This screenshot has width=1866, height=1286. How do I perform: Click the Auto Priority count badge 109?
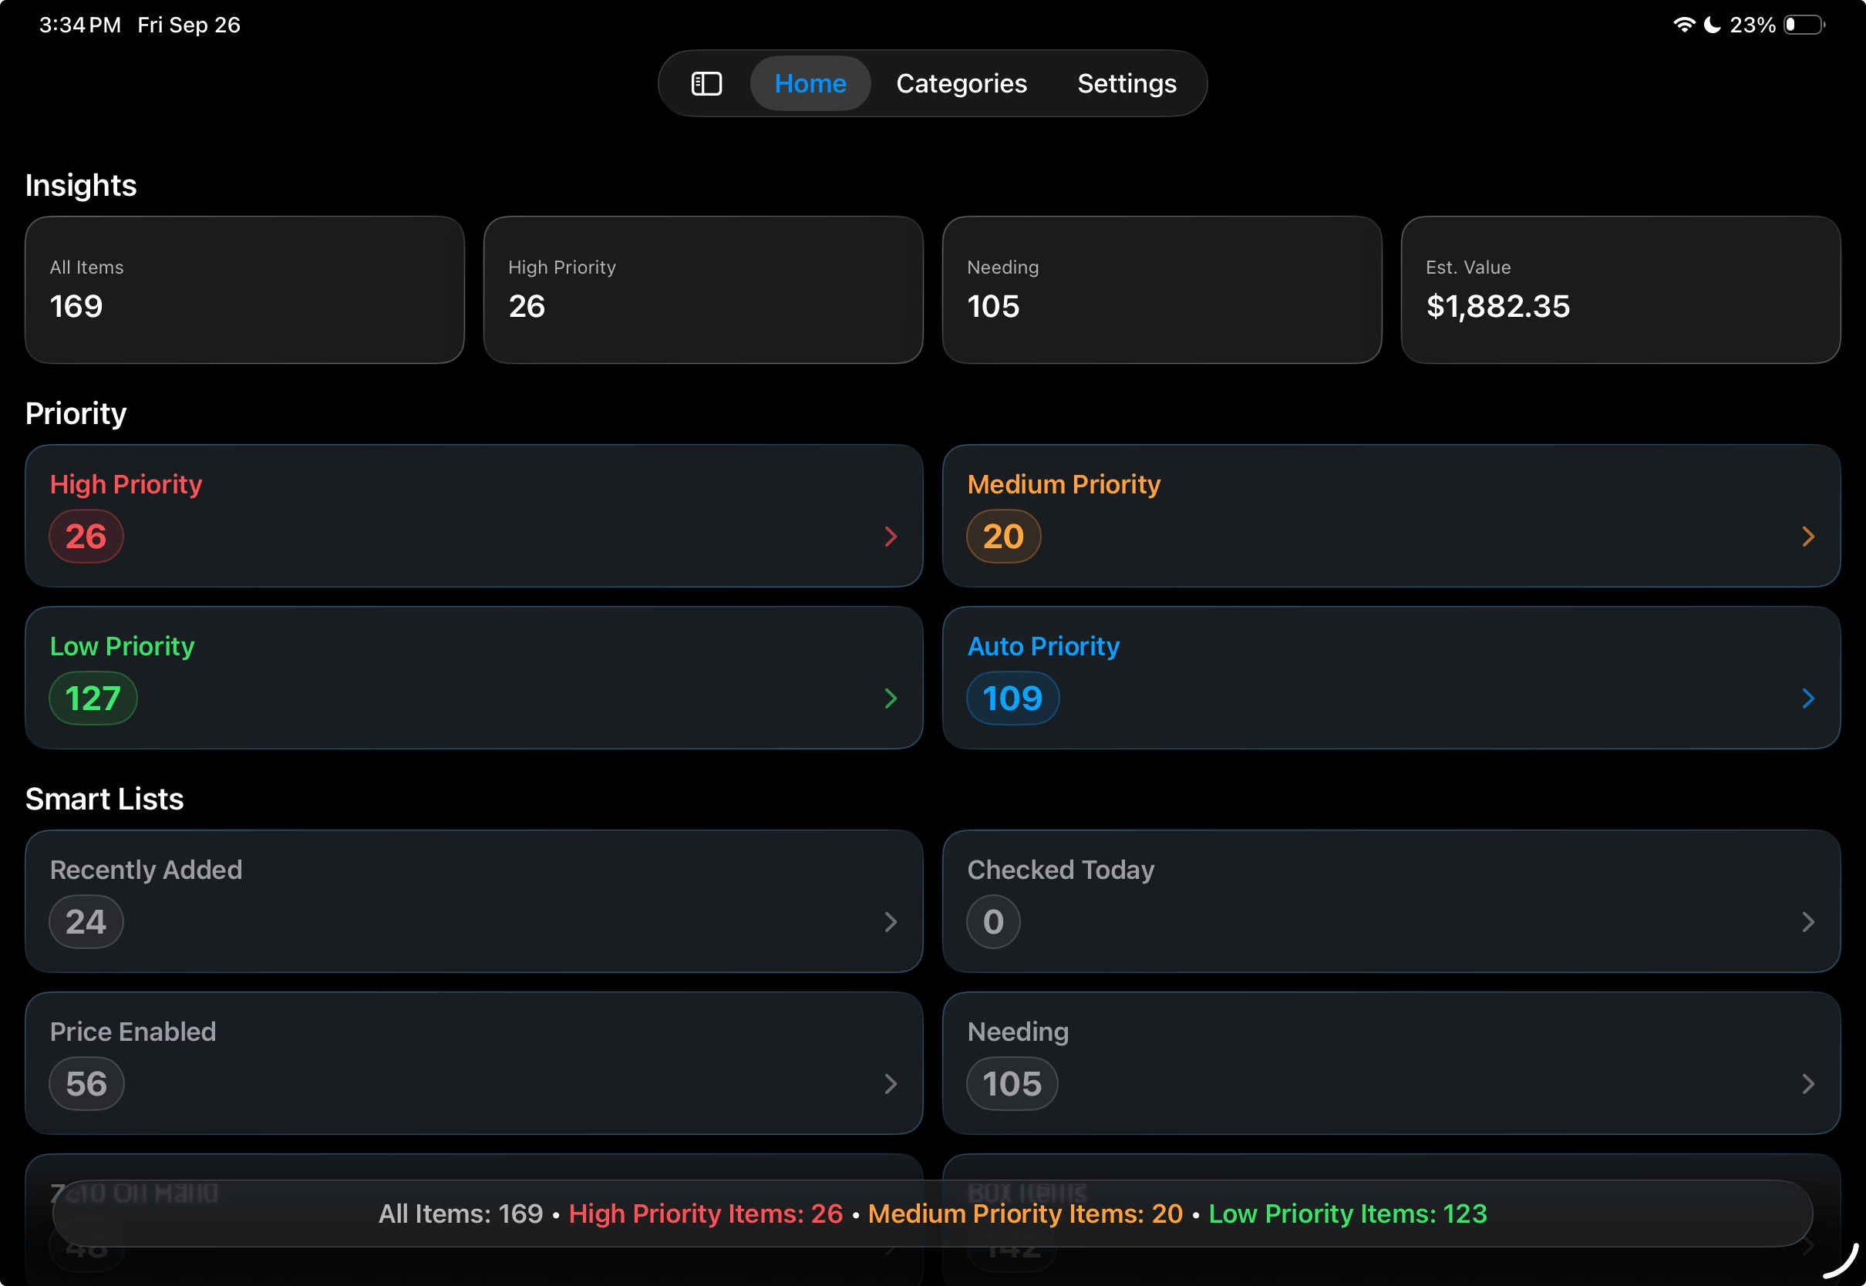1012,699
